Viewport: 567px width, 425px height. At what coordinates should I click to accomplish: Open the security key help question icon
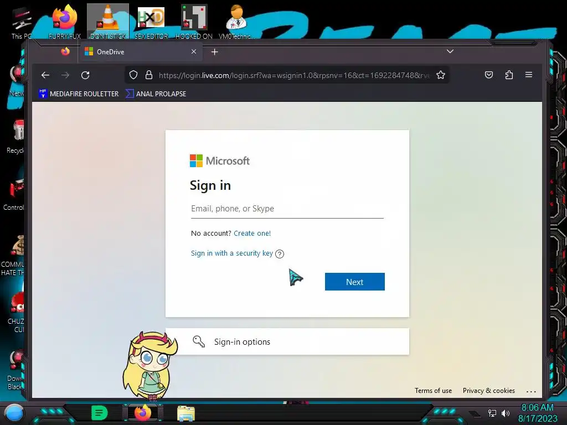click(x=280, y=254)
